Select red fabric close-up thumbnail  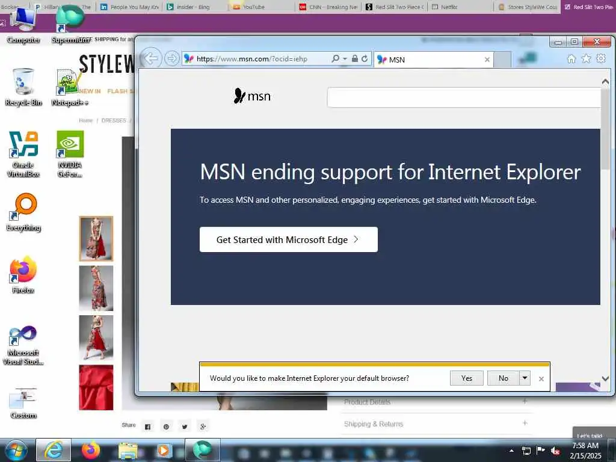(x=96, y=387)
